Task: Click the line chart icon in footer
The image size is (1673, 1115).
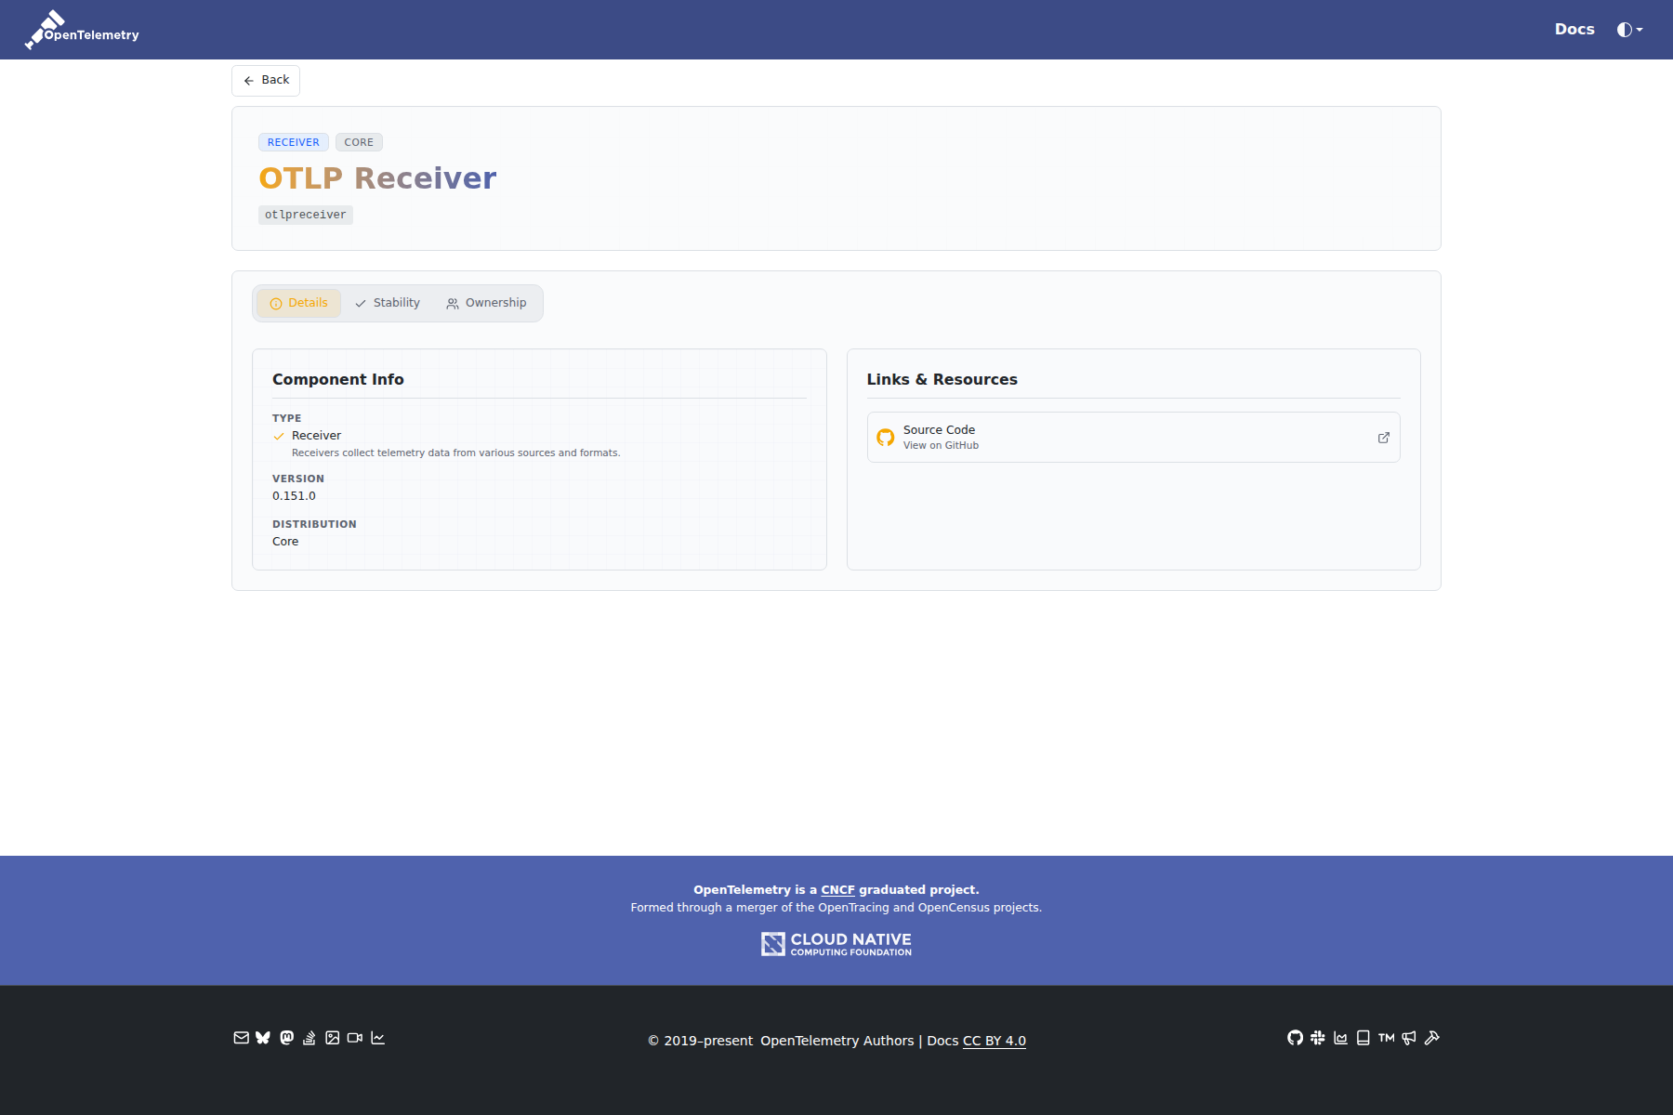Action: pyautogui.click(x=377, y=1038)
